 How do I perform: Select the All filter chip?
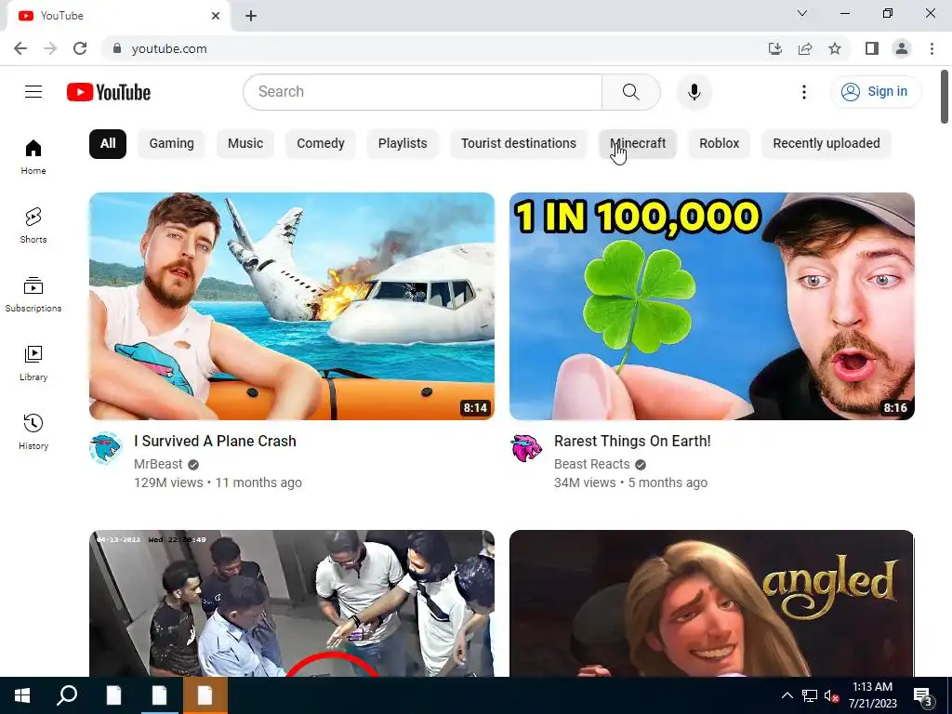(108, 144)
